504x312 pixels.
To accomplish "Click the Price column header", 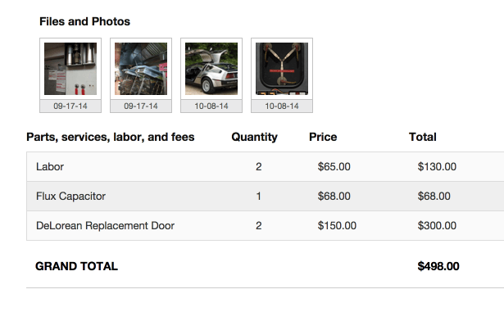I will pos(323,138).
